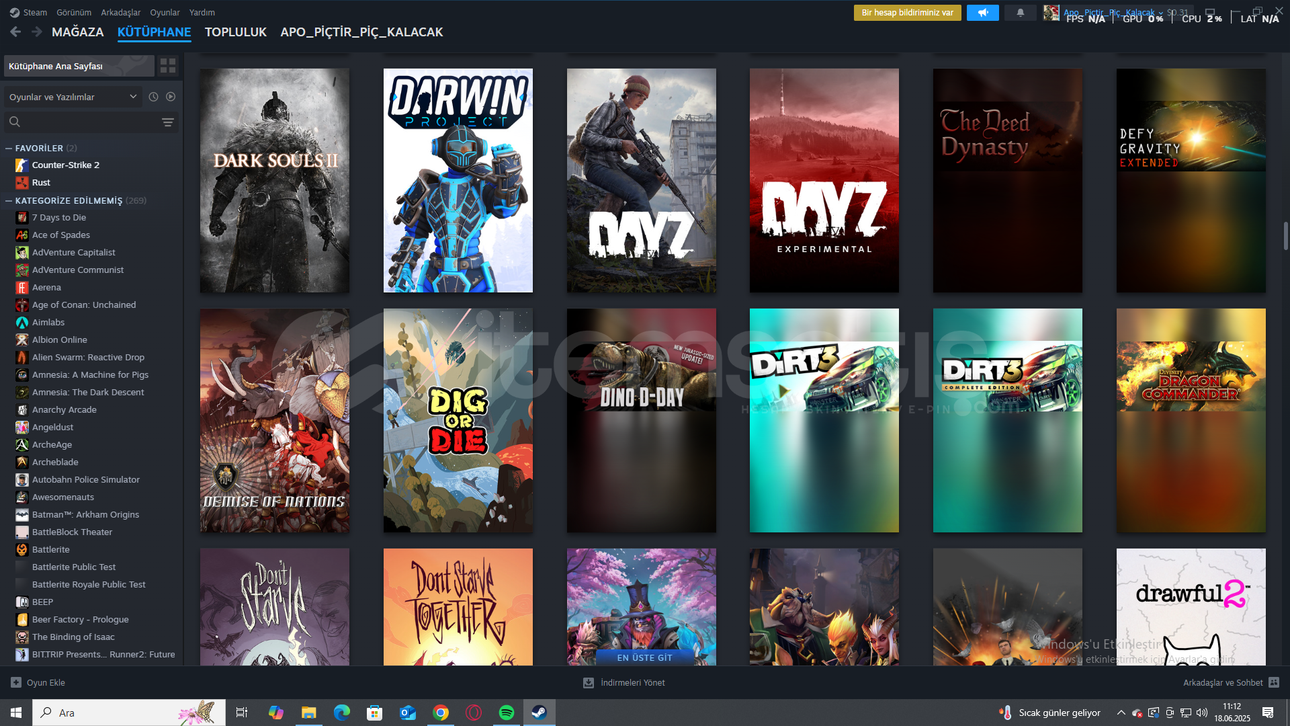Click Alien Swarm: Reactive Drop icon
The width and height of the screenshot is (1290, 726).
pos(22,357)
